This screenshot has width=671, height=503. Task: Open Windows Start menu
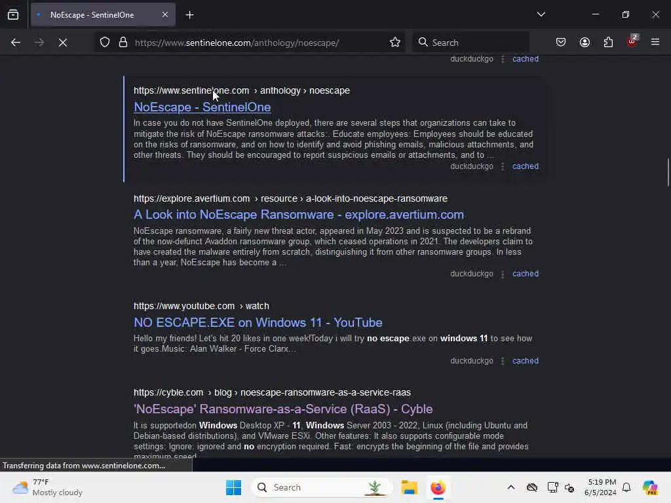click(x=234, y=487)
